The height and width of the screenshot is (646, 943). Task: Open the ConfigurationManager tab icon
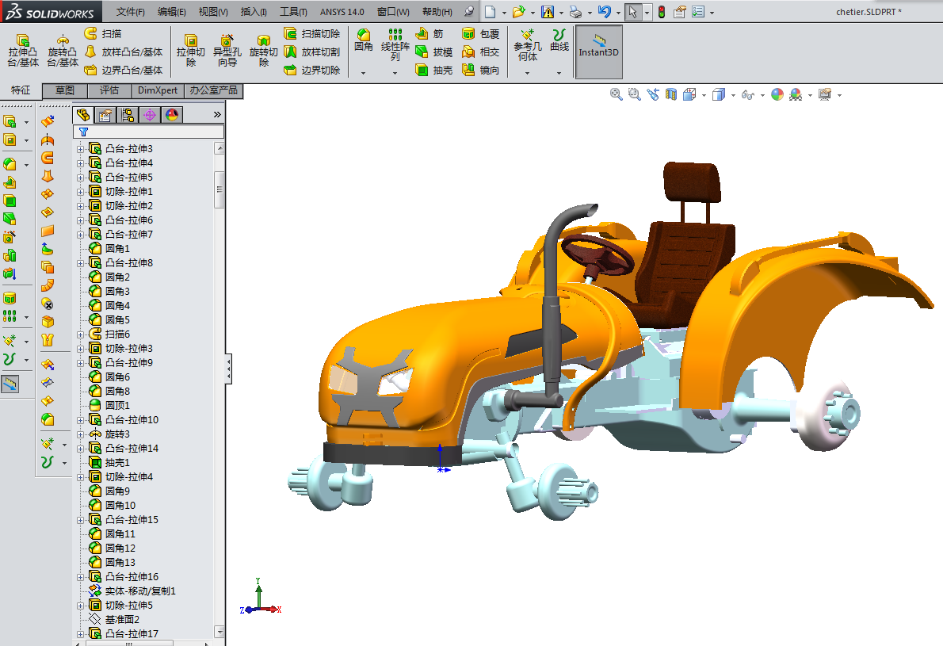tap(127, 115)
